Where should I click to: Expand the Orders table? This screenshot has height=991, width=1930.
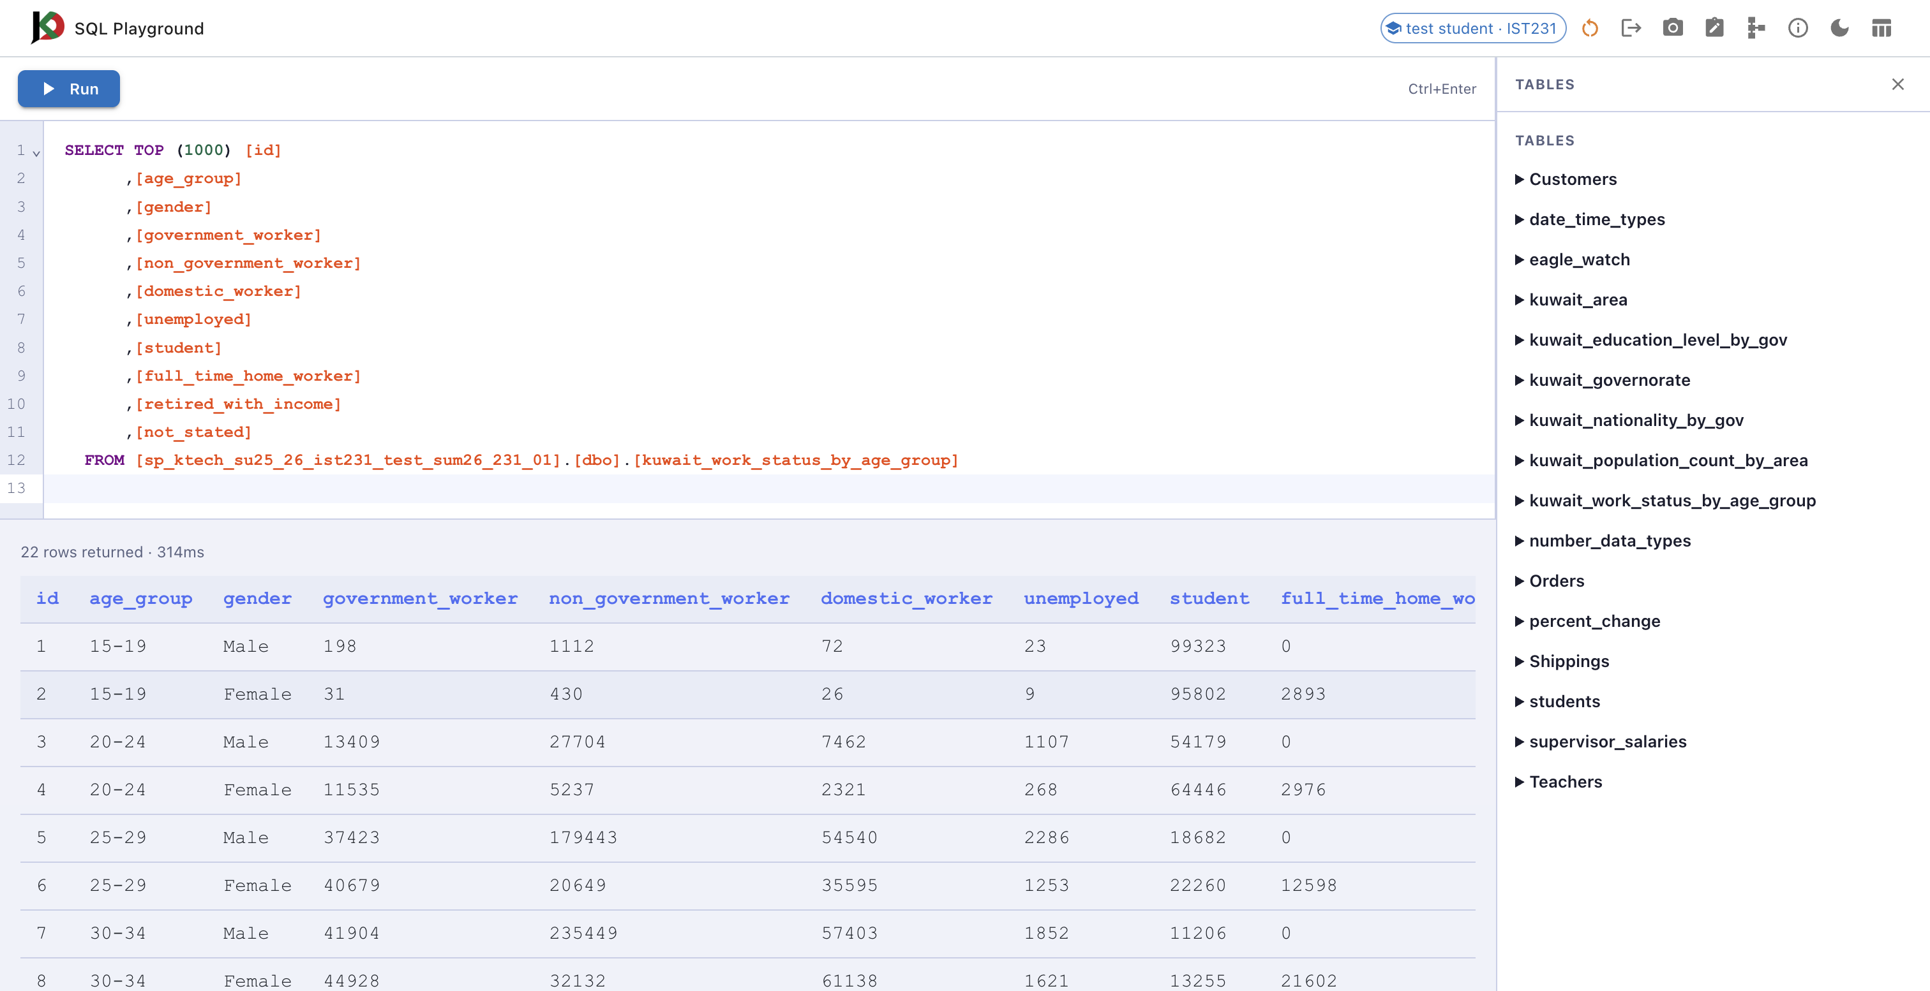[1550, 581]
